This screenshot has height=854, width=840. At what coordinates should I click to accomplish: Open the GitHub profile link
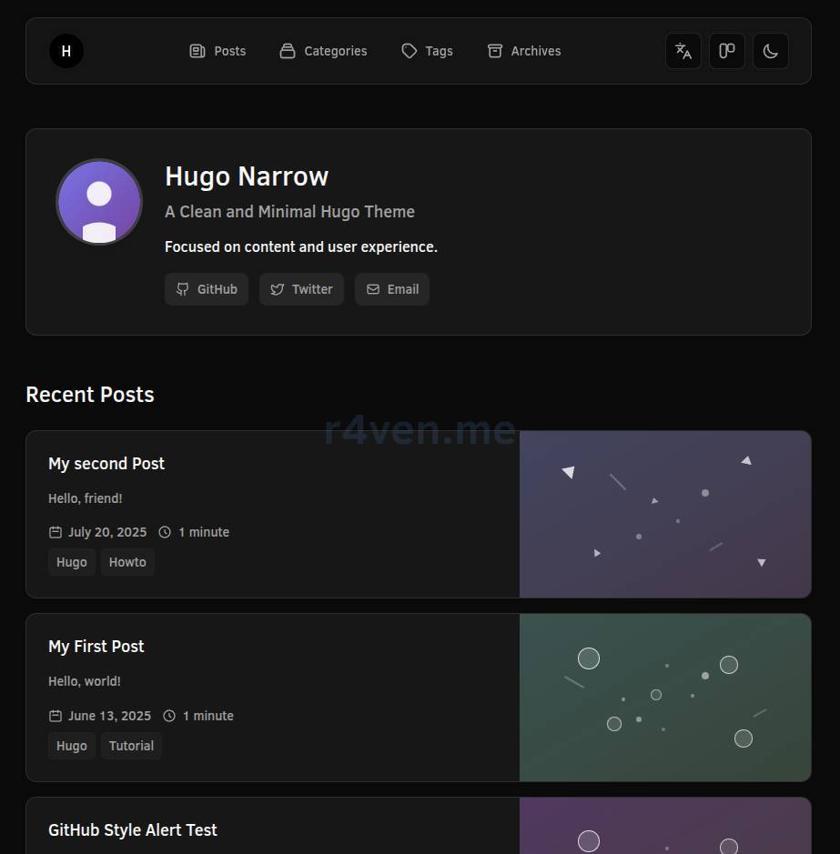tap(207, 289)
